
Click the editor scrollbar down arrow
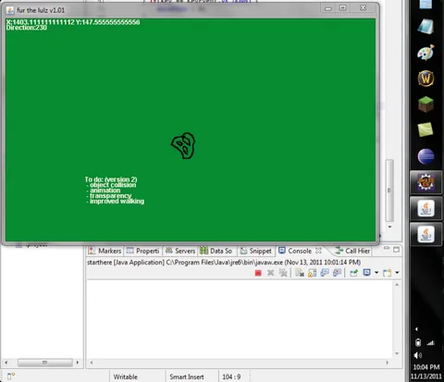[x=389, y=227]
